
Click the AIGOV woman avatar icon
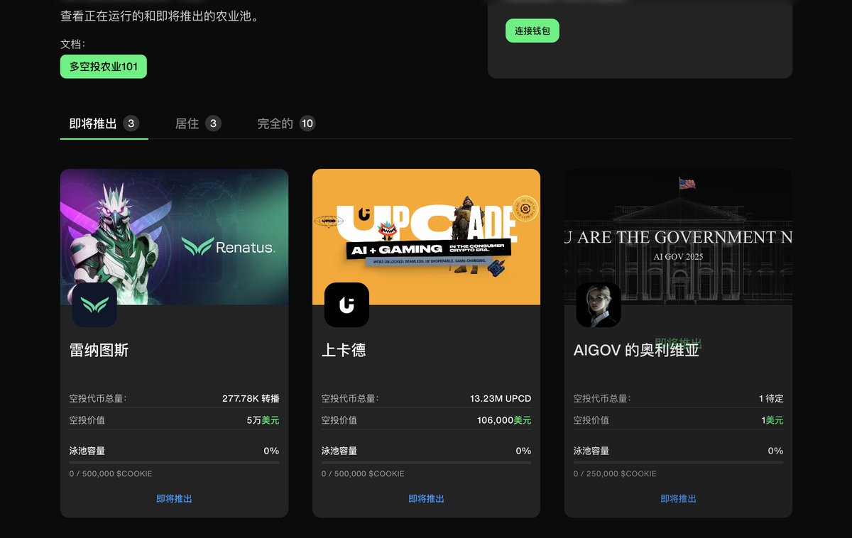coord(599,305)
